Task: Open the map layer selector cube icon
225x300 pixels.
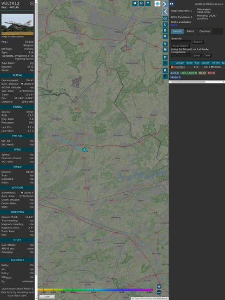Action: [157, 4]
